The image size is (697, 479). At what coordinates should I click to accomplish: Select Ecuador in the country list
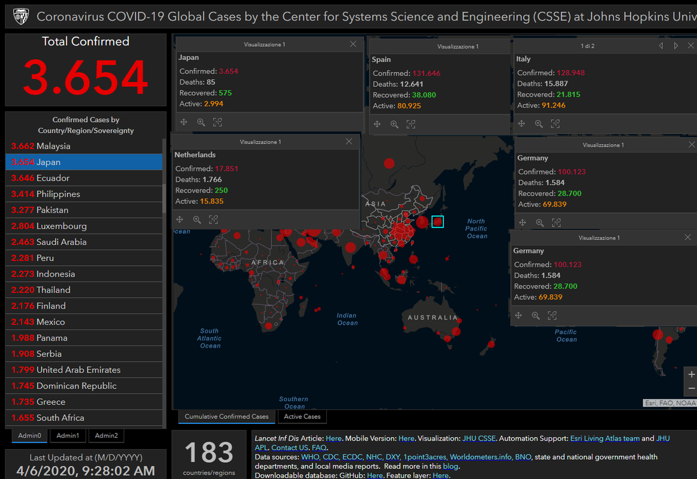tap(84, 178)
